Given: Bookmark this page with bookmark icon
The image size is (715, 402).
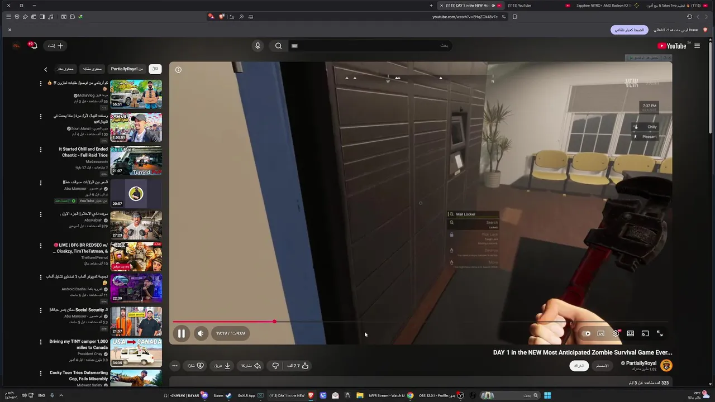Looking at the screenshot, I should pyautogui.click(x=514, y=17).
